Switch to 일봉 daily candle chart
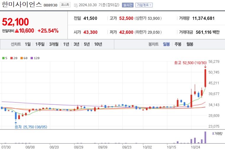Viewport: 225px width, 151px height. pyautogui.click(x=166, y=44)
